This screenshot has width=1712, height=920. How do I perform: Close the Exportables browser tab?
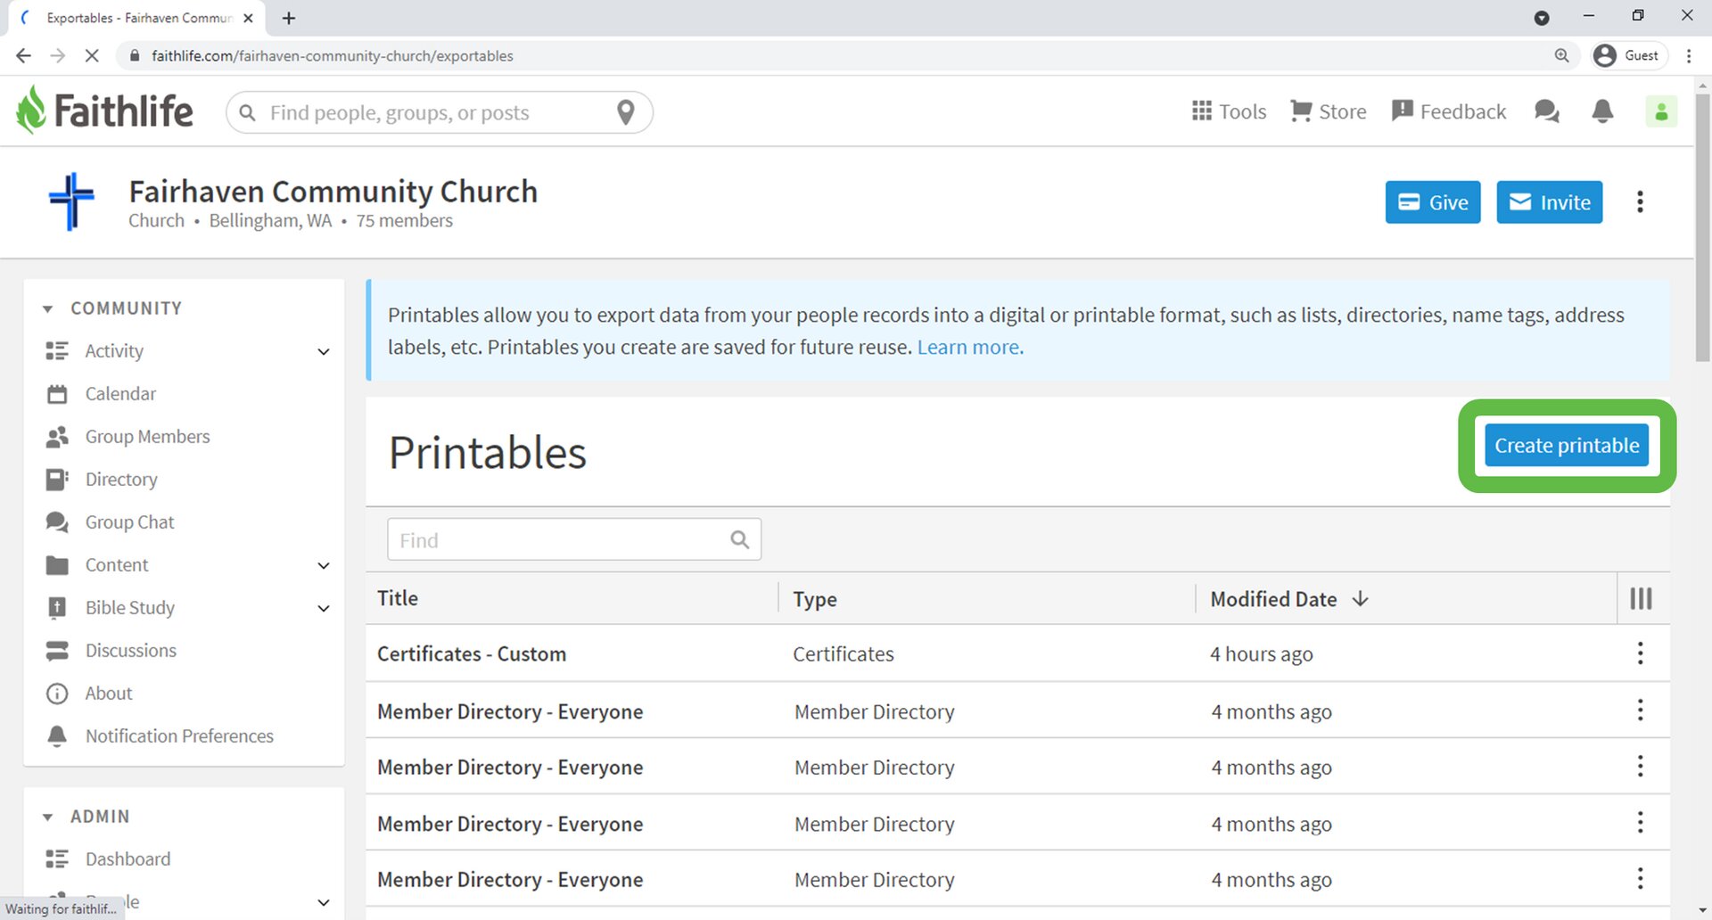[248, 18]
